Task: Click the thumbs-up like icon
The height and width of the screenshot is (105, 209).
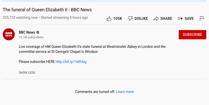Action: coord(109,19)
